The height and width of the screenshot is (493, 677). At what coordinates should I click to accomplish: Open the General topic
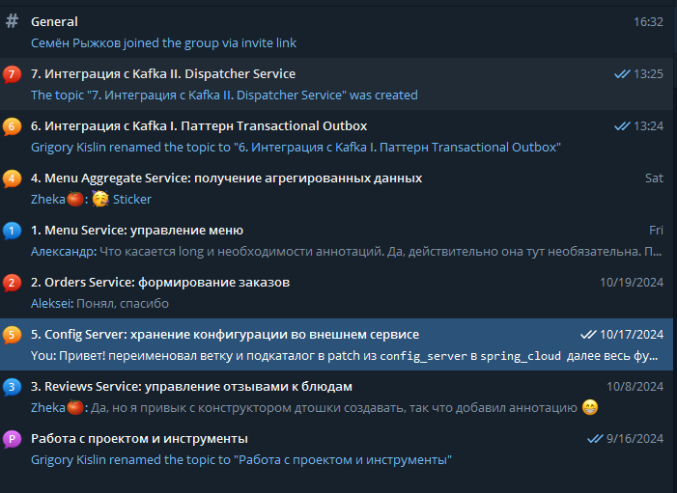[55, 21]
